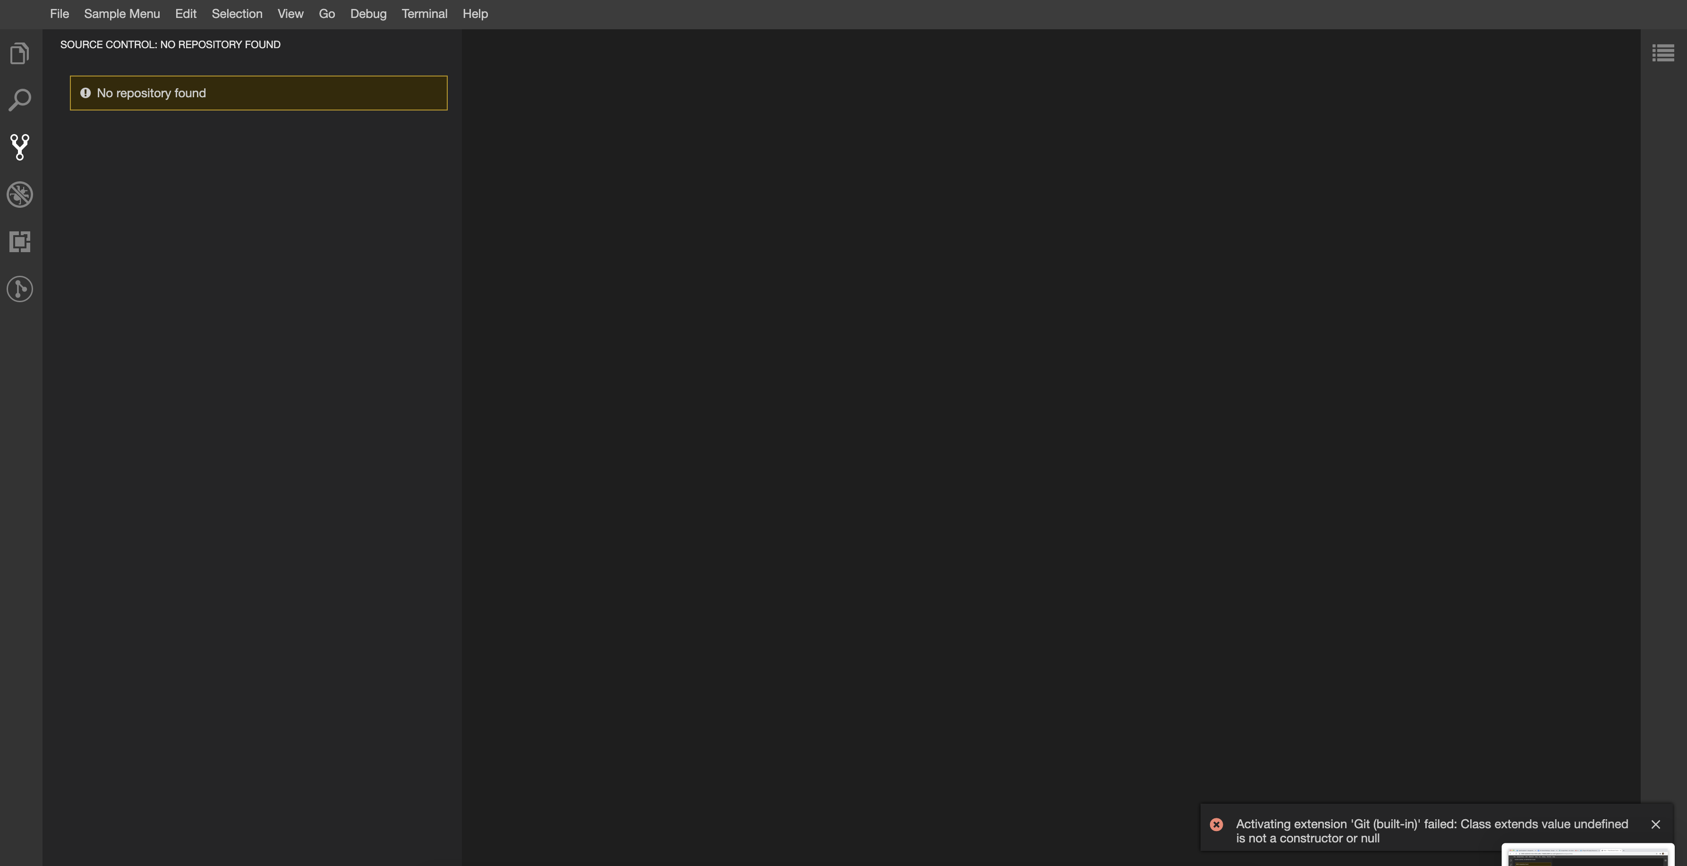Open the Edit menu
The height and width of the screenshot is (866, 1687).
(x=185, y=13)
